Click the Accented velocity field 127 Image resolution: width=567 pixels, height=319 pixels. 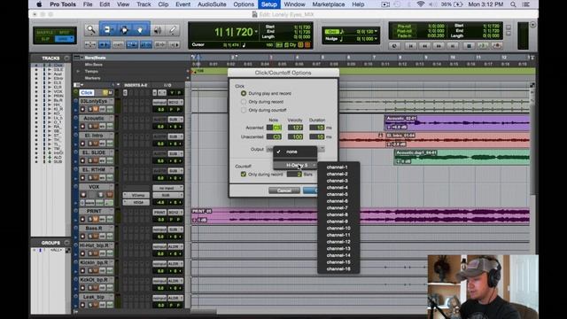pyautogui.click(x=295, y=128)
